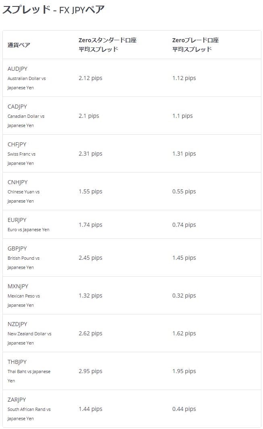The image size is (263, 429).
Task: Click the 0.32 pips MXNJPY blade spread
Action: pyautogui.click(x=184, y=296)
